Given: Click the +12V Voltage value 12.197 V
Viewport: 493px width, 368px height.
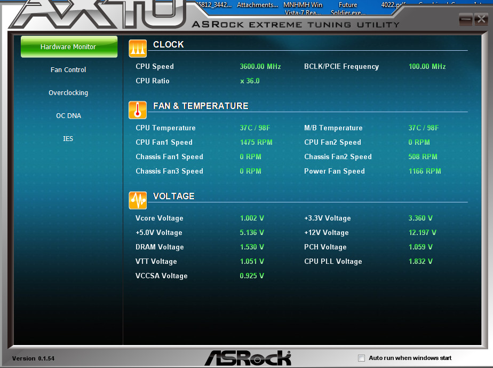Looking at the screenshot, I should (422, 233).
